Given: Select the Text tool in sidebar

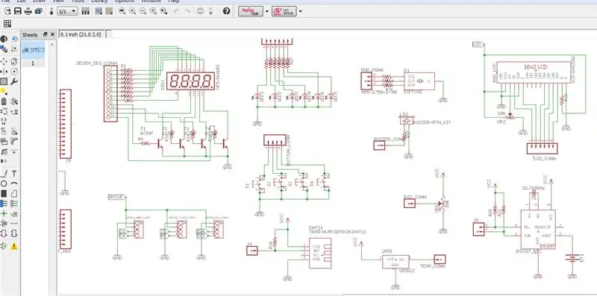Looking at the screenshot, I should 14,174.
